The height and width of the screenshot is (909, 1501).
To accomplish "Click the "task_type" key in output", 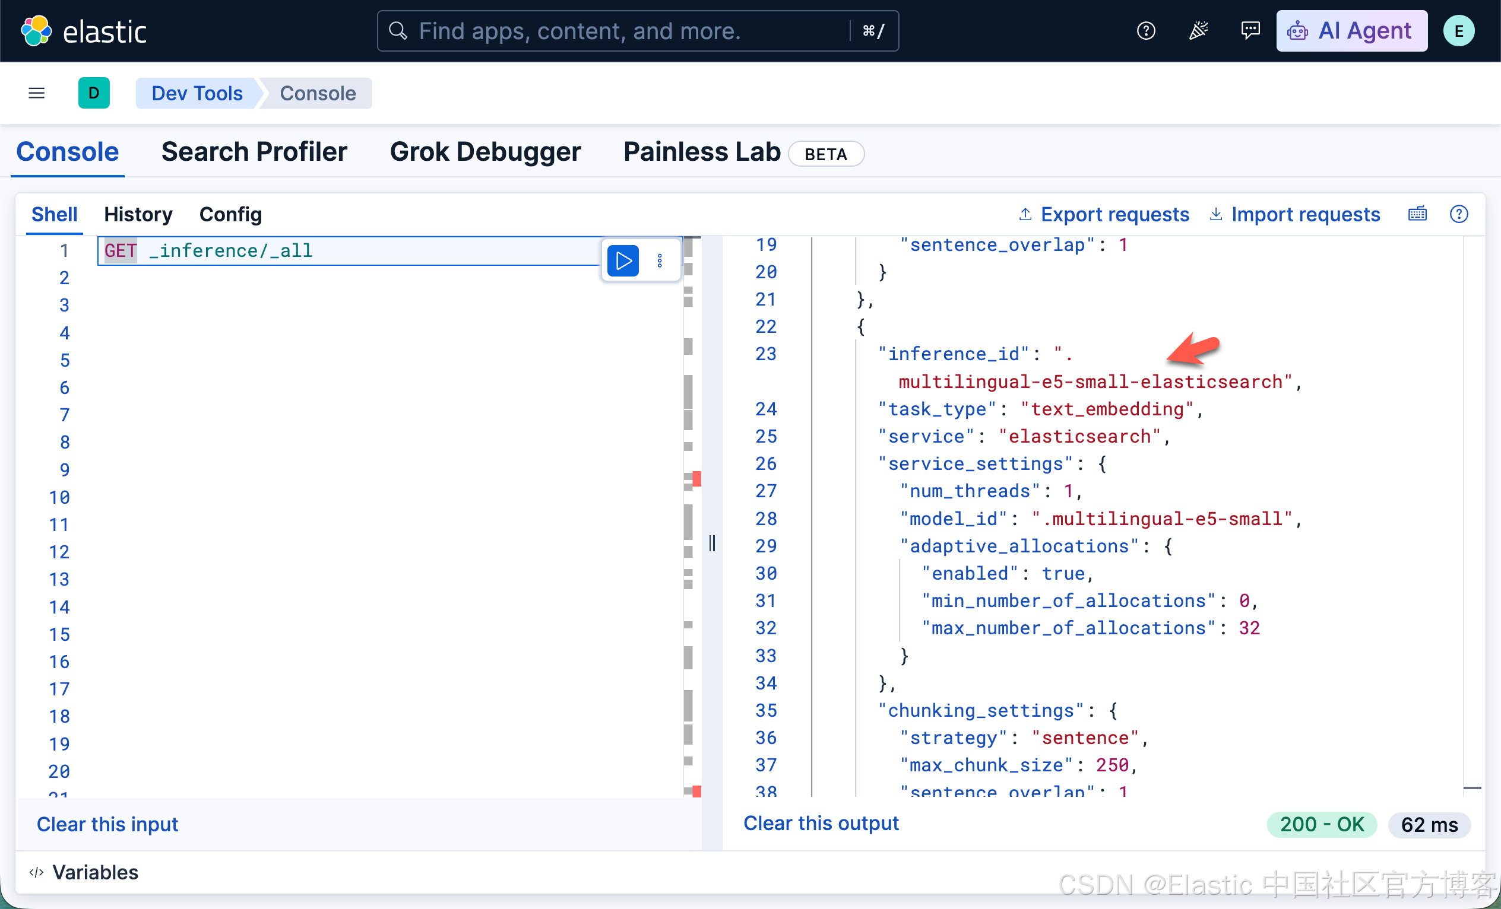I will click(x=937, y=409).
